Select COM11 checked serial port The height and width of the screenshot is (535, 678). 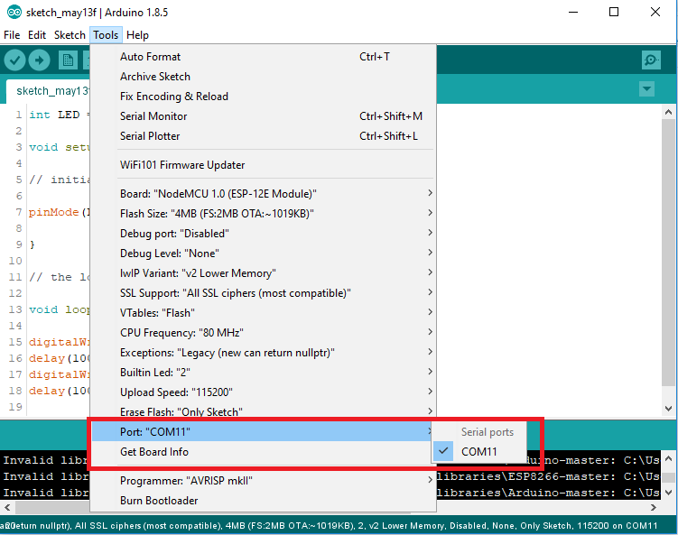479,452
